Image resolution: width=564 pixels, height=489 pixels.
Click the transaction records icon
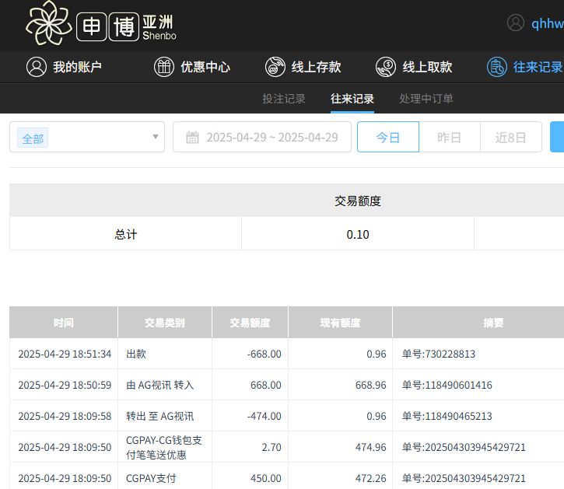(496, 67)
